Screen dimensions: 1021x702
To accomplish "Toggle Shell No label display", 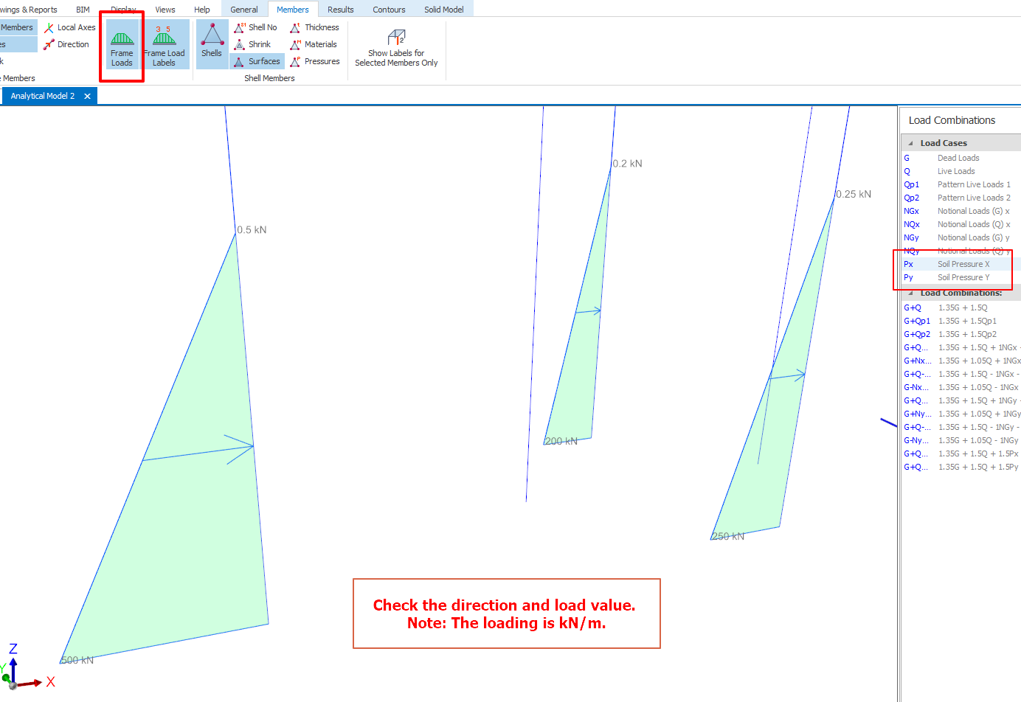I will click(x=255, y=27).
